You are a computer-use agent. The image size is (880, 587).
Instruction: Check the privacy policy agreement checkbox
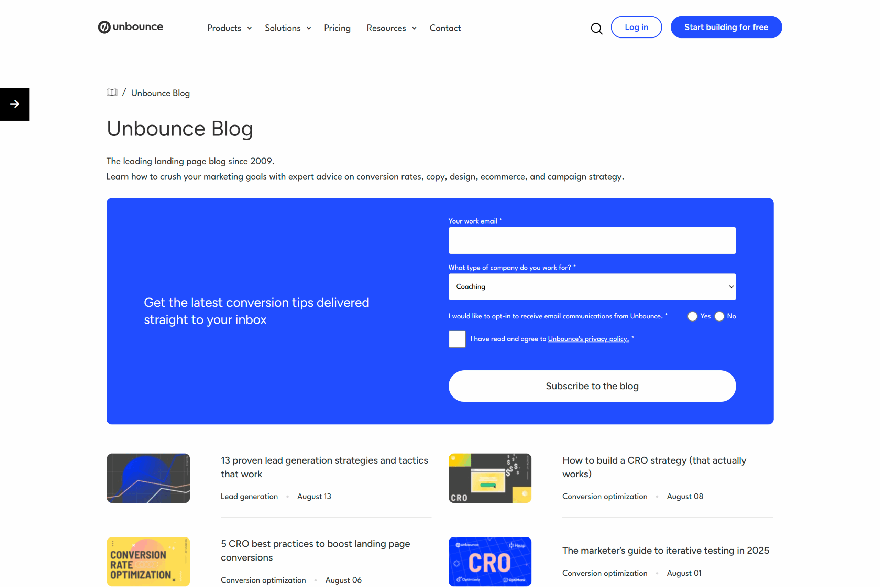point(457,339)
